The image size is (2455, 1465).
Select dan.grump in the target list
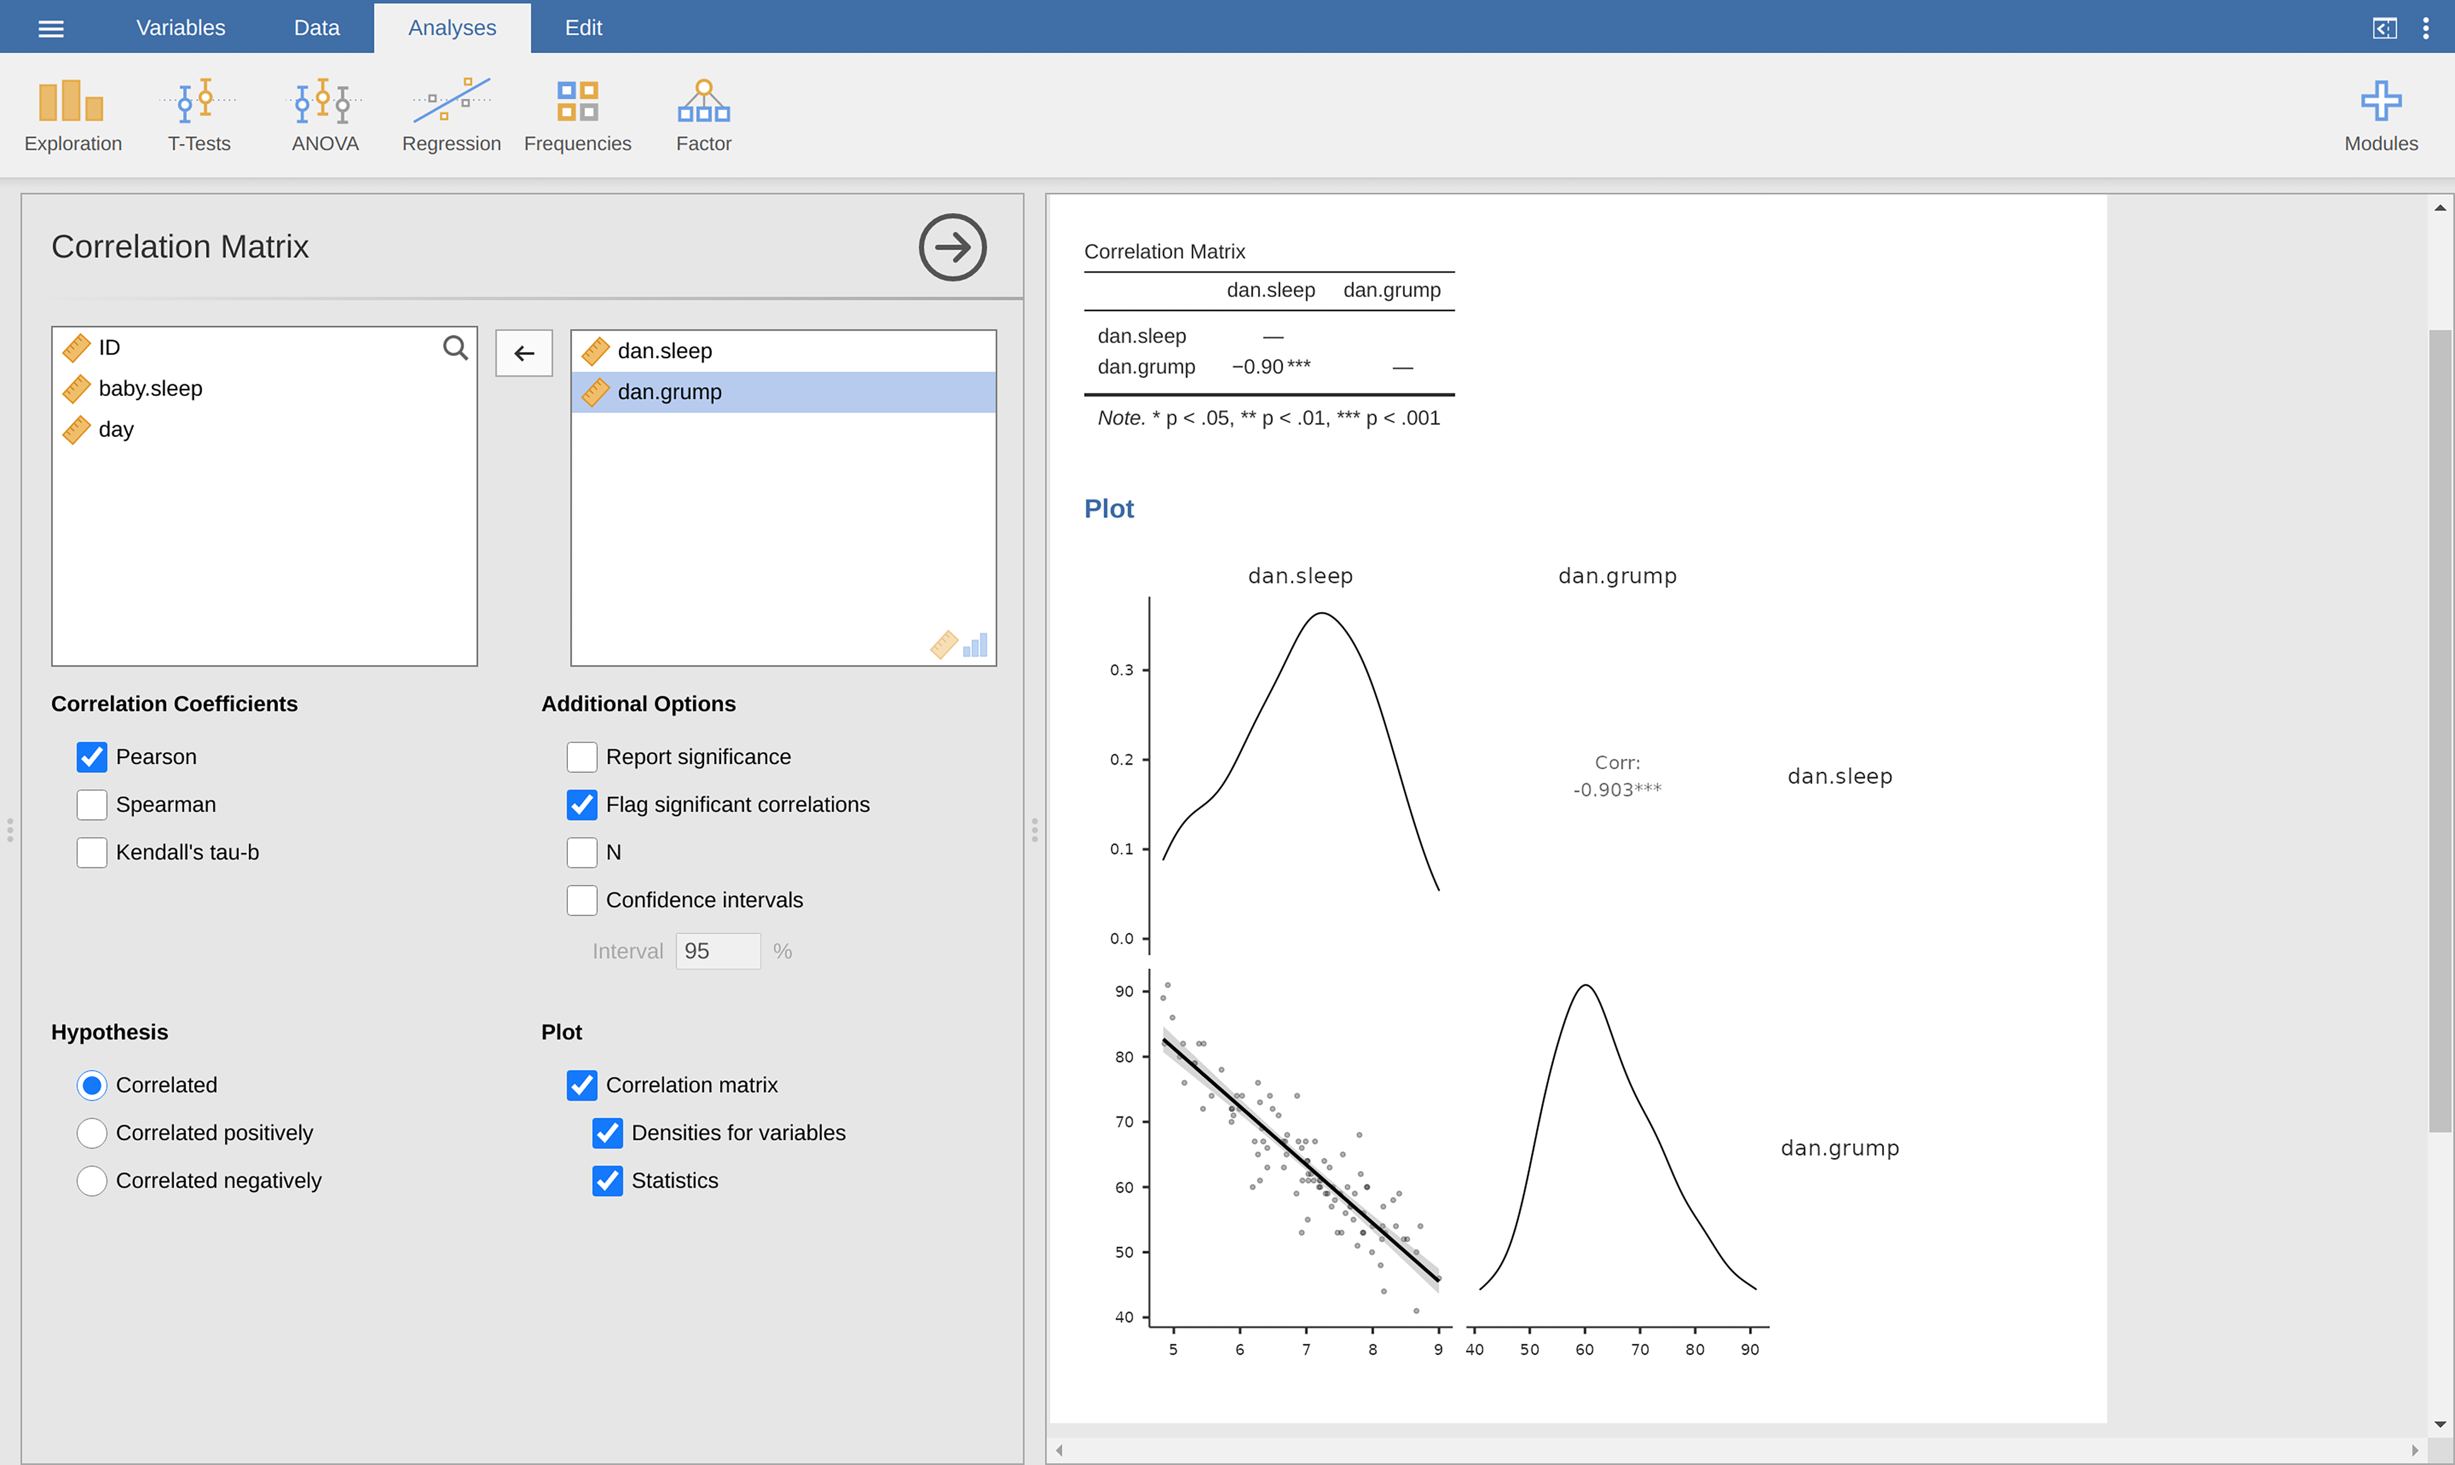coord(783,392)
